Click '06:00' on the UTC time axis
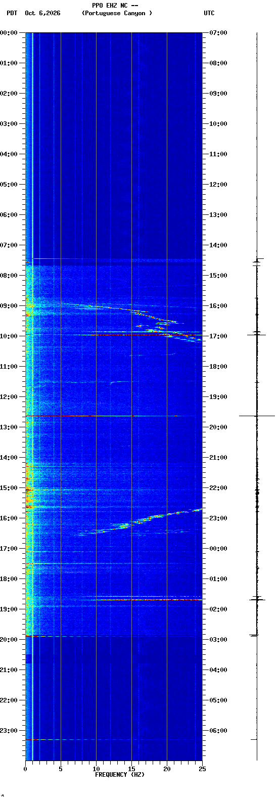Screen dimensions: 279x801 click(x=218, y=731)
